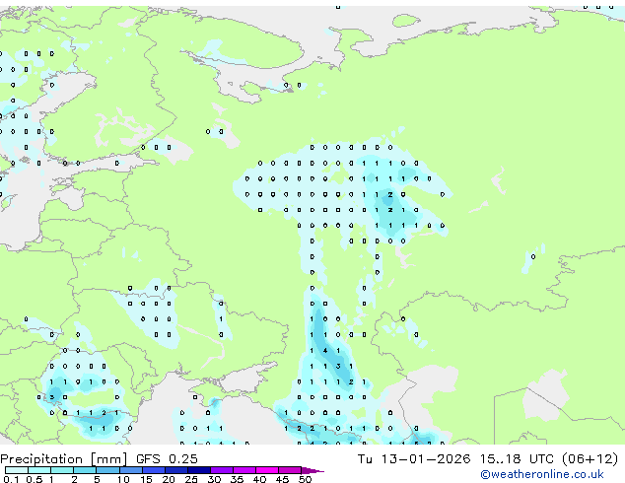Click the legend label '35'
The image size is (625, 483).
coord(237,479)
